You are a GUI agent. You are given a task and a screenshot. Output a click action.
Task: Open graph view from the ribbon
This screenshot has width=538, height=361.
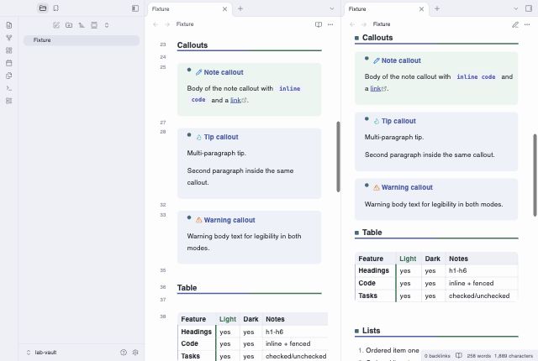(x=9, y=38)
